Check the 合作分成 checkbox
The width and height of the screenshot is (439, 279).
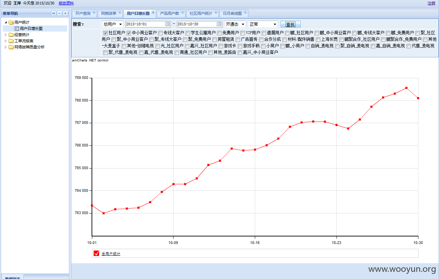point(261,39)
